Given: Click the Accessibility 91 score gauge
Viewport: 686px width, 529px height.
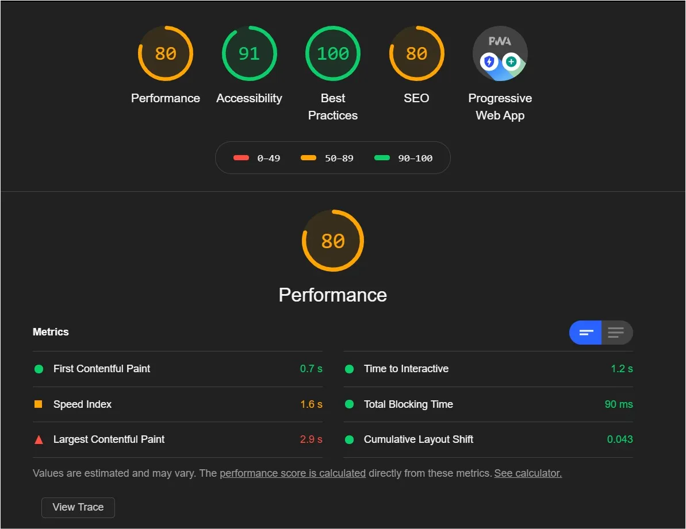Looking at the screenshot, I should pos(250,53).
